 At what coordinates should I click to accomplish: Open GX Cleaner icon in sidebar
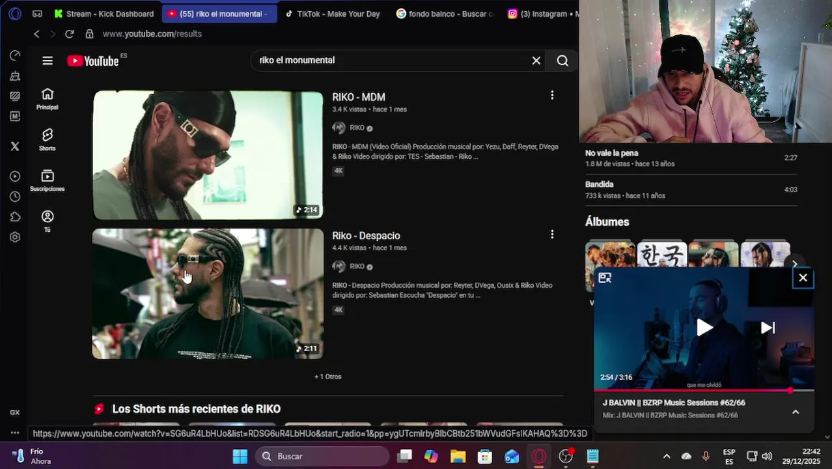point(15,76)
